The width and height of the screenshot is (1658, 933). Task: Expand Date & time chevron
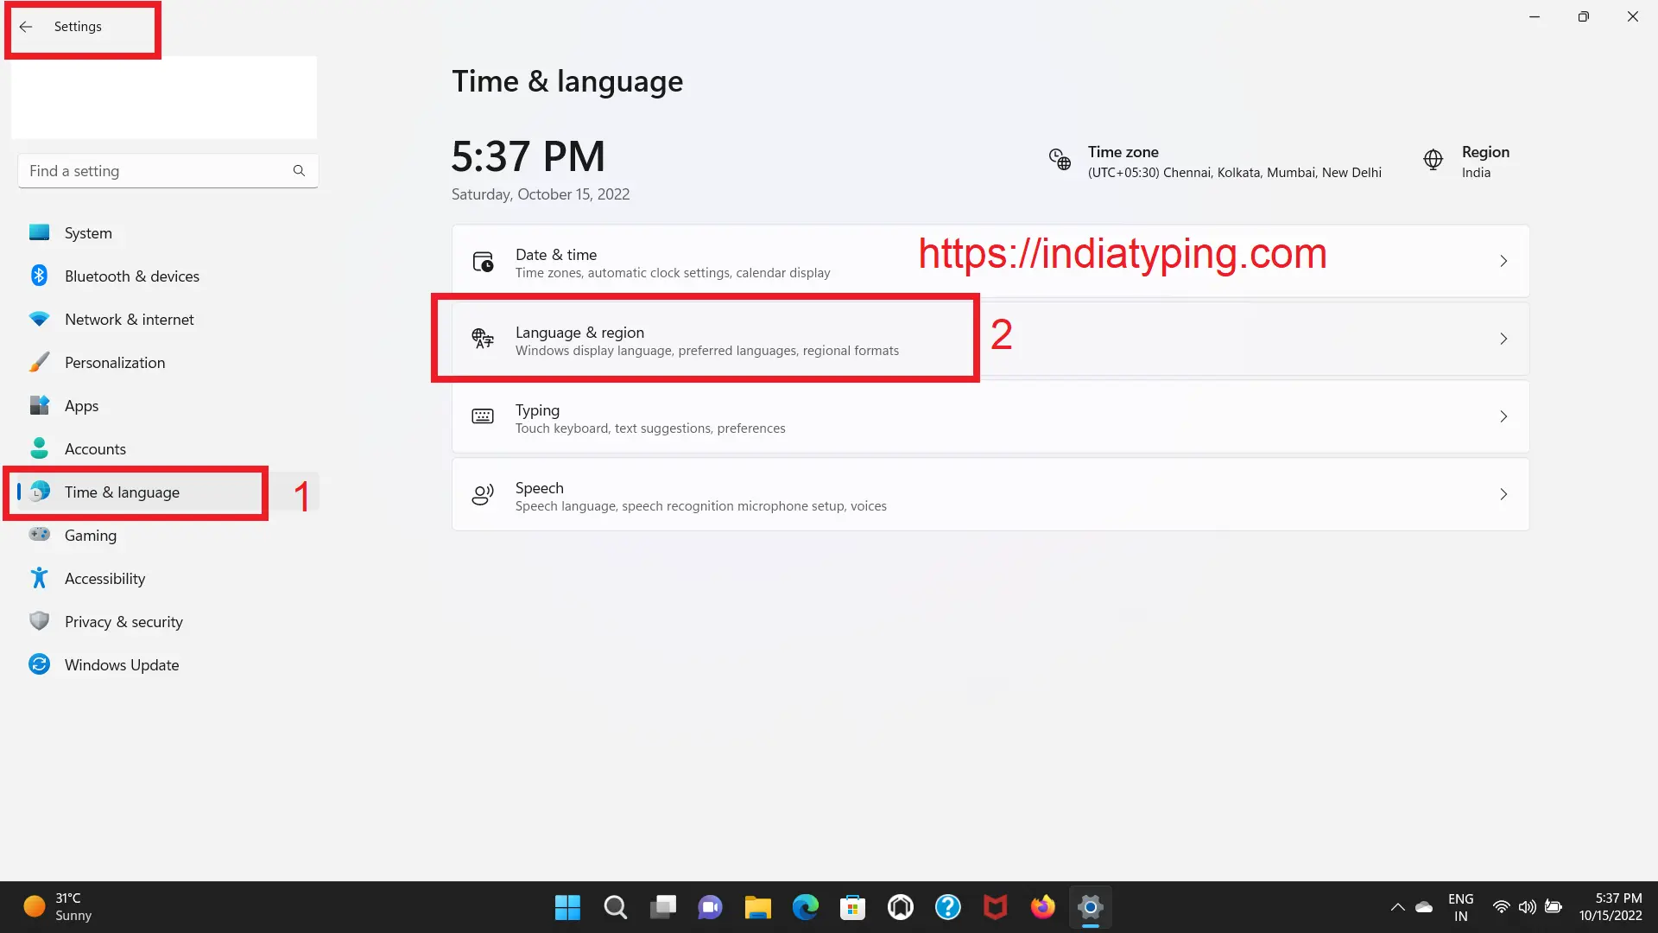1503,261
